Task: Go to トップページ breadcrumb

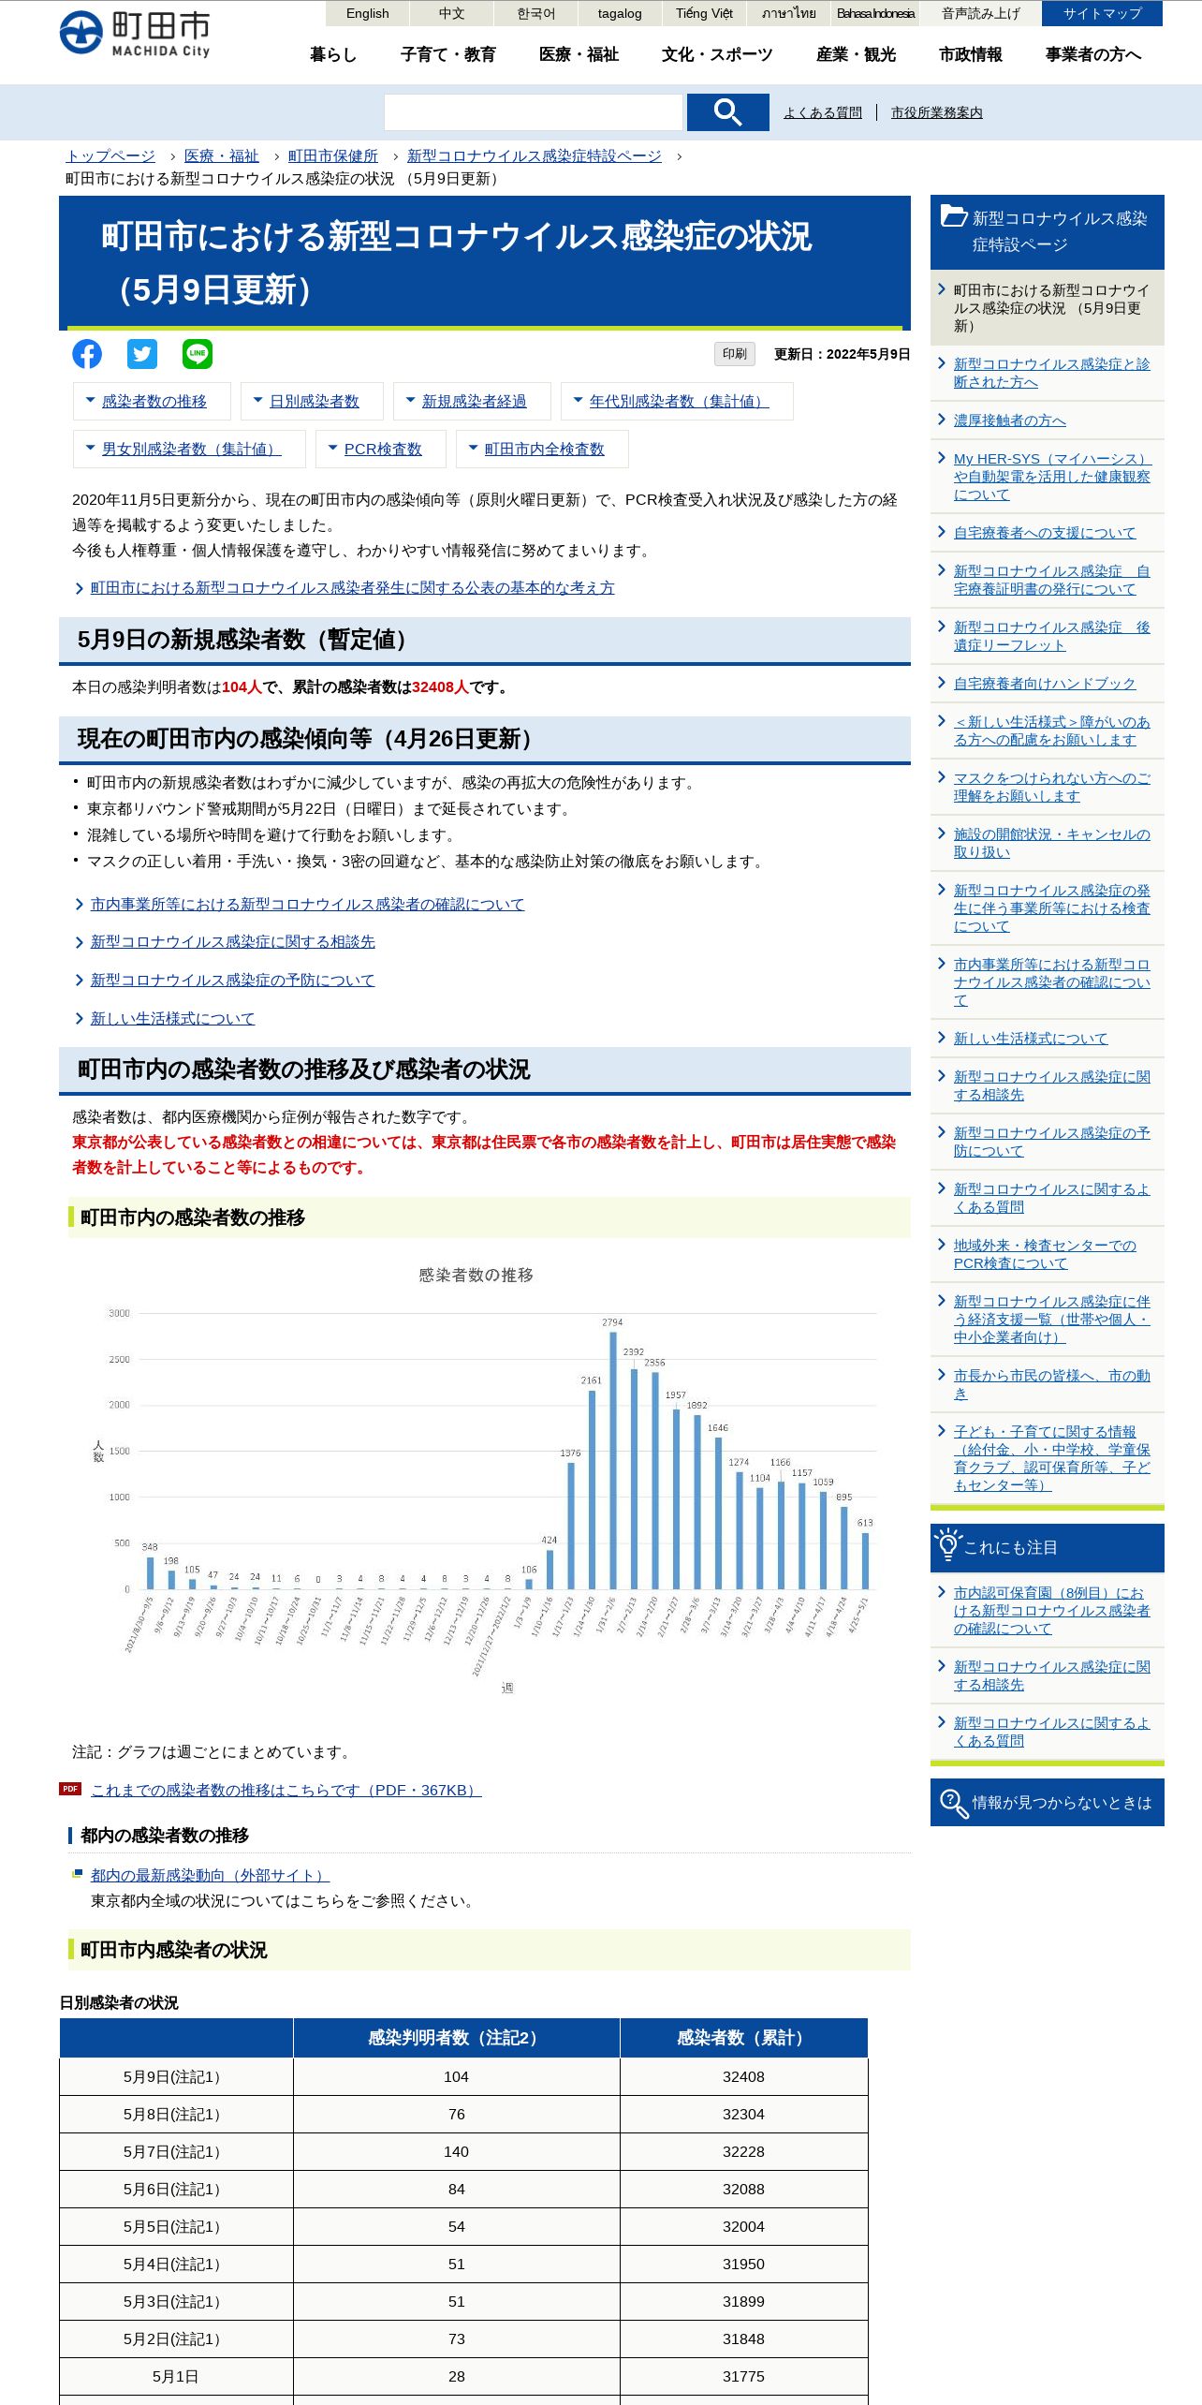Action: pyautogui.click(x=110, y=155)
